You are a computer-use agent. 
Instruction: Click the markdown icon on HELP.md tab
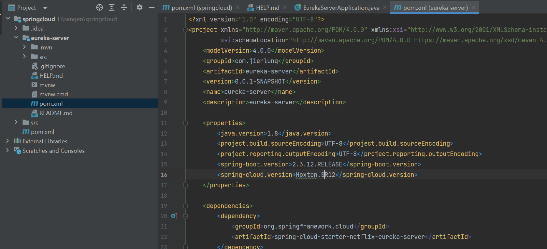(250, 7)
